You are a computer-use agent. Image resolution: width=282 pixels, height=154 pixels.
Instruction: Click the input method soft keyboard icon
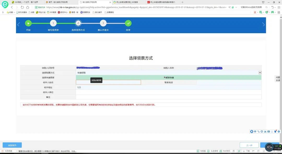pos(268,132)
